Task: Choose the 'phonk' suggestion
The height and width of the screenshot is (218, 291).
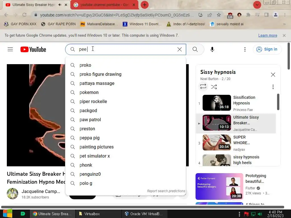Action: click(126, 165)
